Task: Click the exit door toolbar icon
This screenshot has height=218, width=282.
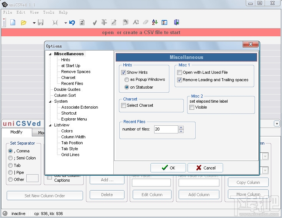Action: pos(176,22)
